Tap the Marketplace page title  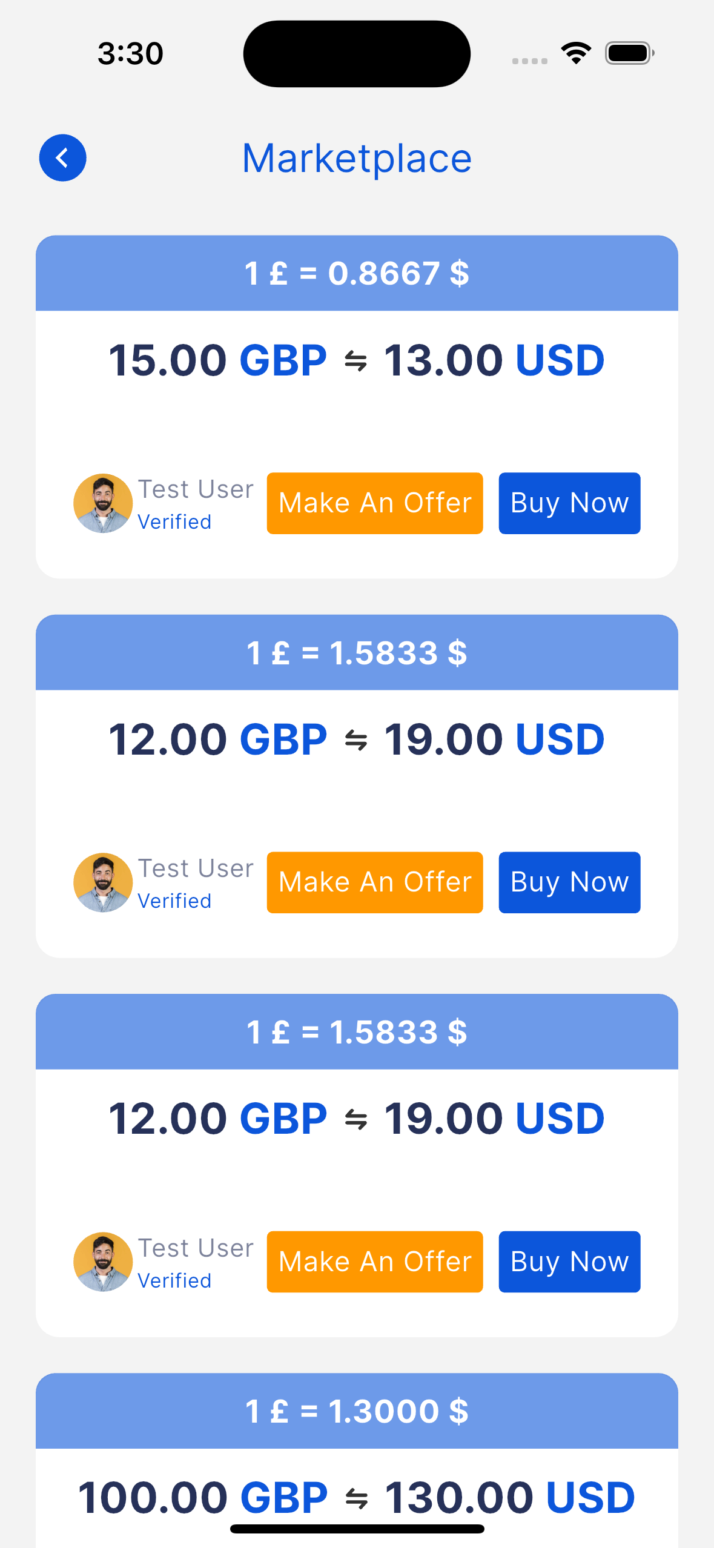point(357,158)
